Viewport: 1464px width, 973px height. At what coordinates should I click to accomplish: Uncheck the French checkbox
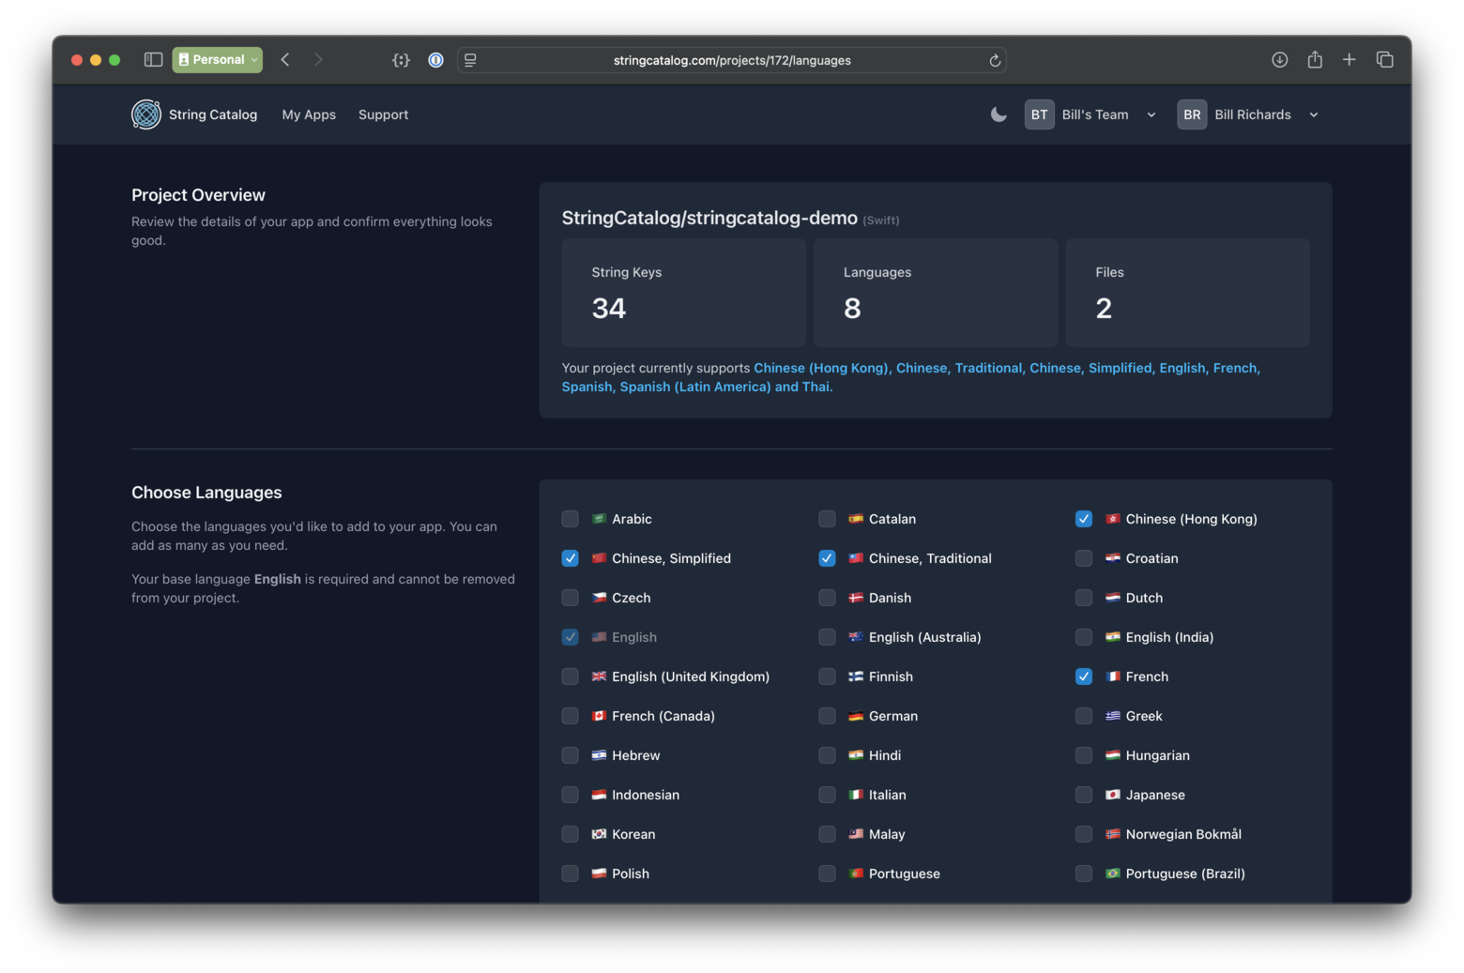pos(1084,677)
